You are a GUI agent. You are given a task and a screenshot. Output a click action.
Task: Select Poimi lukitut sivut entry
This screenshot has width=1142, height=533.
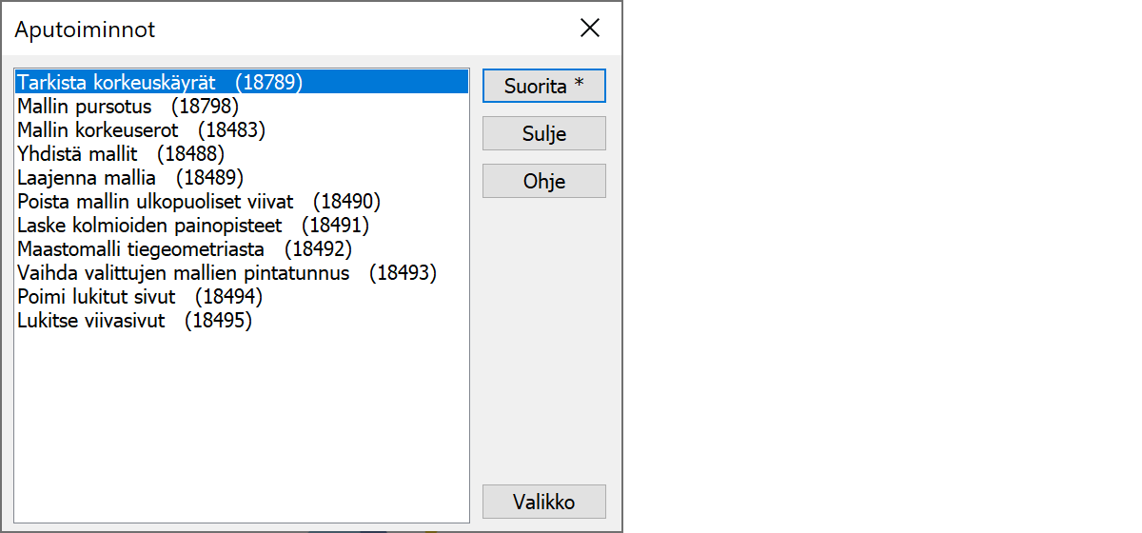[x=140, y=297]
